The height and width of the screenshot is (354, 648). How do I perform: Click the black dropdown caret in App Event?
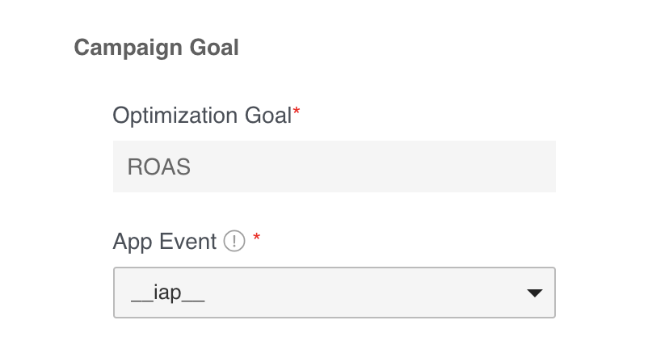pos(534,293)
